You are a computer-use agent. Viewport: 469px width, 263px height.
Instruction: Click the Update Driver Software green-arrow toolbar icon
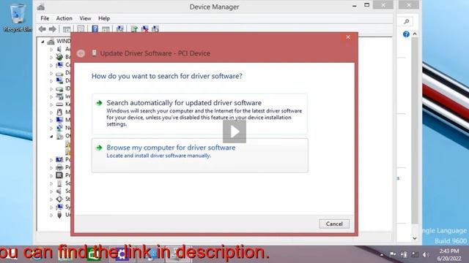(134, 29)
